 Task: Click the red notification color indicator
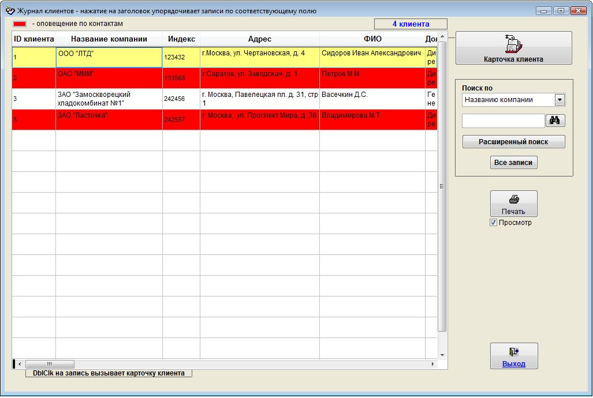coord(20,24)
